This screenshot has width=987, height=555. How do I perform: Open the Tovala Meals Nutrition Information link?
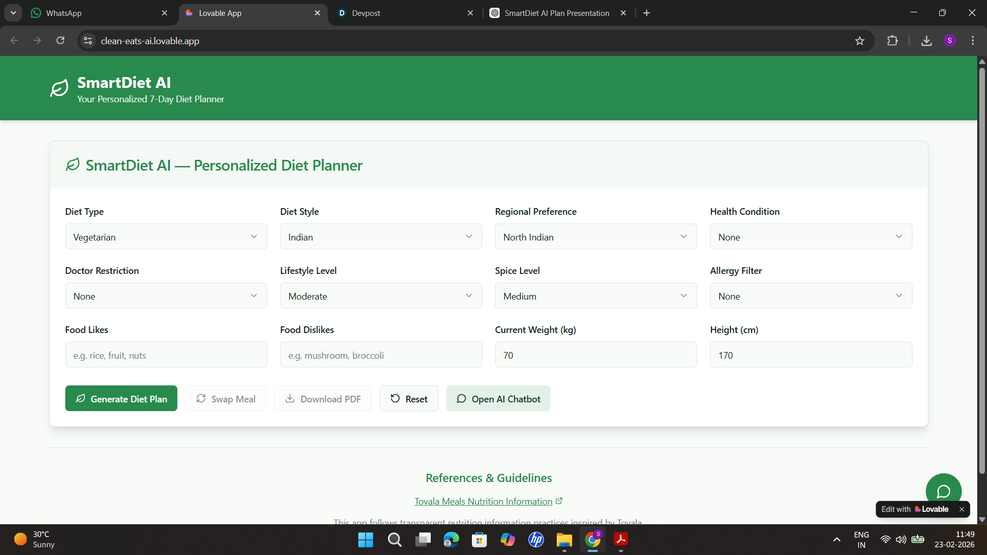[483, 502]
